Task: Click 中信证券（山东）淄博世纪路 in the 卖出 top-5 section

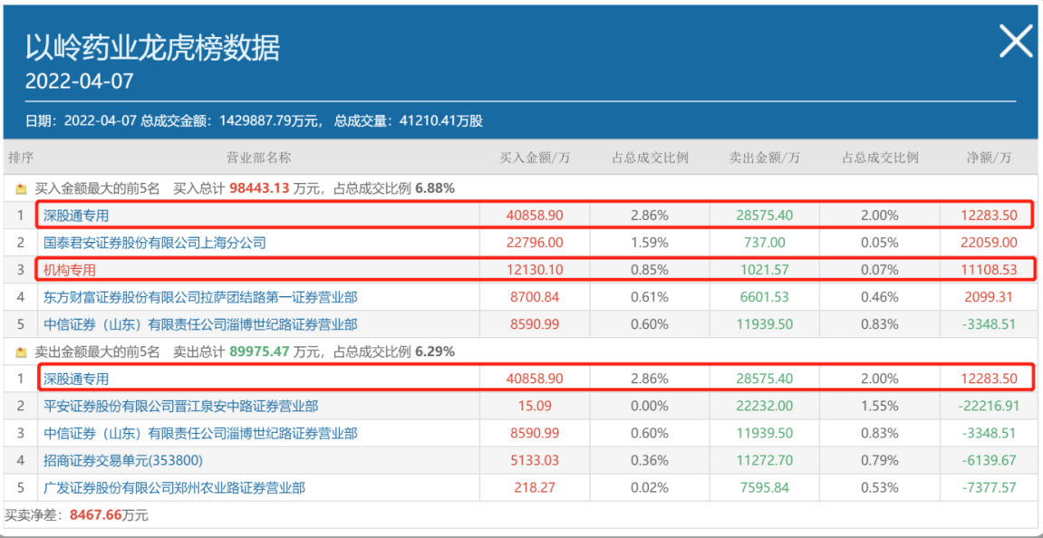Action: pyautogui.click(x=200, y=434)
